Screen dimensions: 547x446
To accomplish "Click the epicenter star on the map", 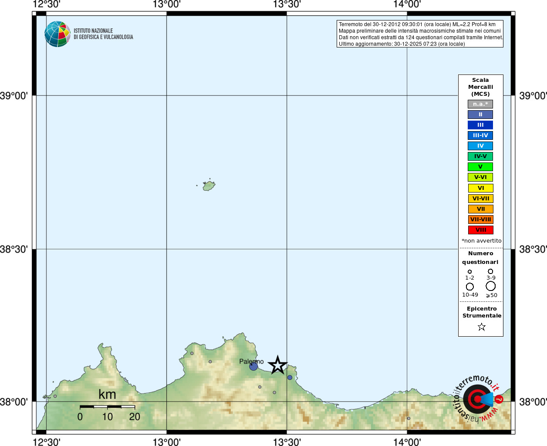I will pos(277,365).
